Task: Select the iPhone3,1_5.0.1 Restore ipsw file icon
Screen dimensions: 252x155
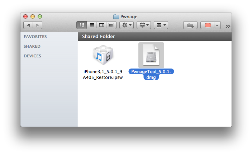Action: 103,56
